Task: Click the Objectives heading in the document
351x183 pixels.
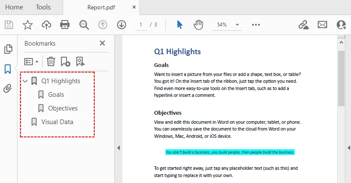Action: click(x=168, y=113)
